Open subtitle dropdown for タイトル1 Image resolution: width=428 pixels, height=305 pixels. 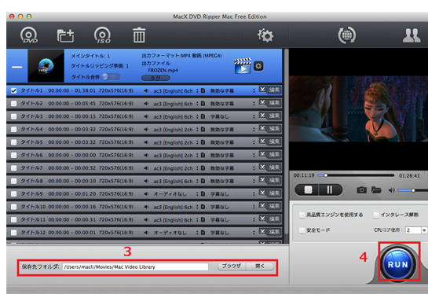pos(254,90)
